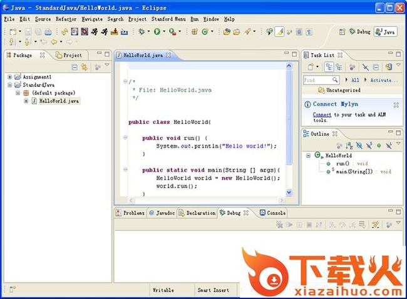This screenshot has width=407, height=299.
Task: Click the refresh arrows icon in toolbar
Action: [x=64, y=32]
